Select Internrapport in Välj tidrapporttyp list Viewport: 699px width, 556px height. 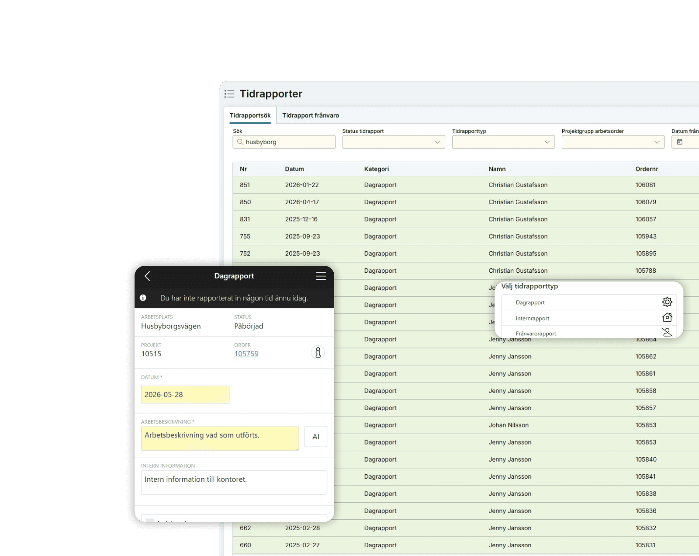click(589, 318)
